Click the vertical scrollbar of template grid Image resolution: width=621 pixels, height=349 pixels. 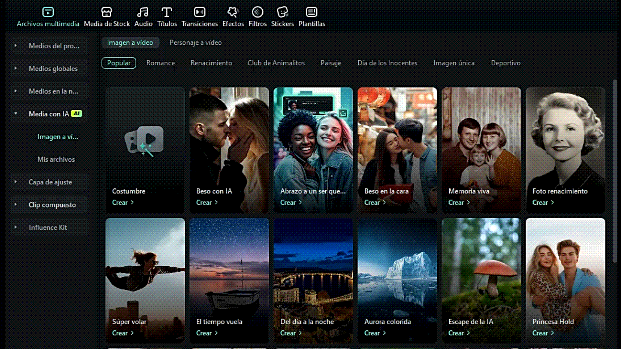click(x=615, y=171)
